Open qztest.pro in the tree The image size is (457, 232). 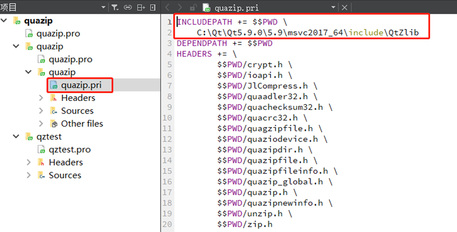point(70,149)
